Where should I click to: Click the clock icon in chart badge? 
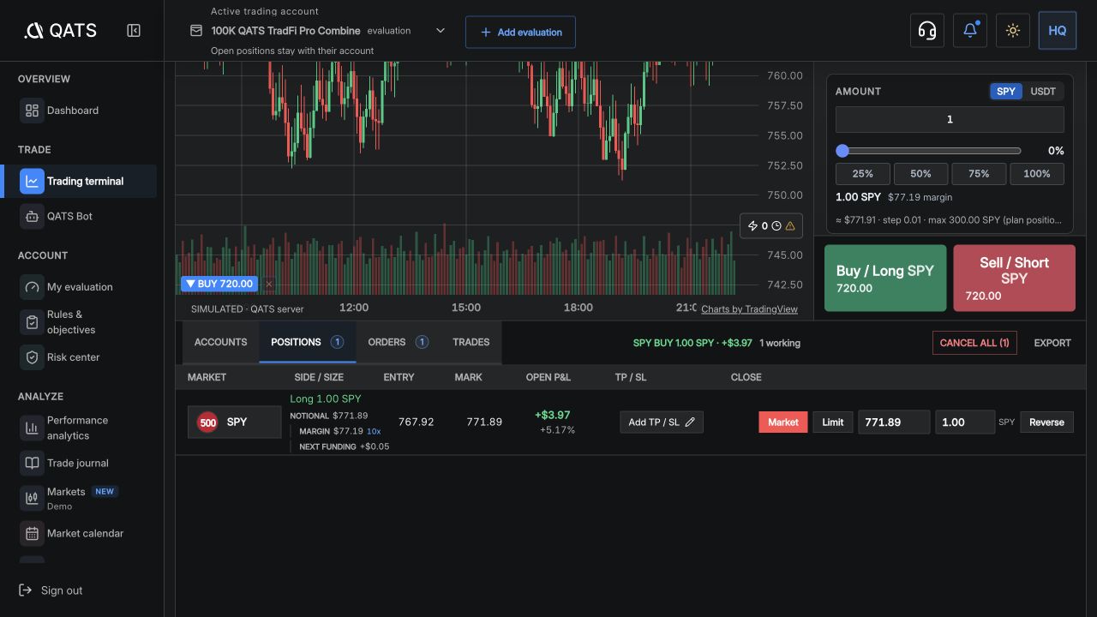click(x=776, y=226)
